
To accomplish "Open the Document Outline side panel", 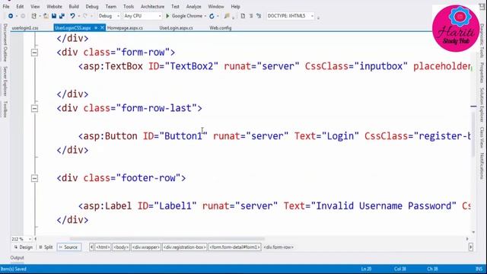I will click(x=5, y=43).
